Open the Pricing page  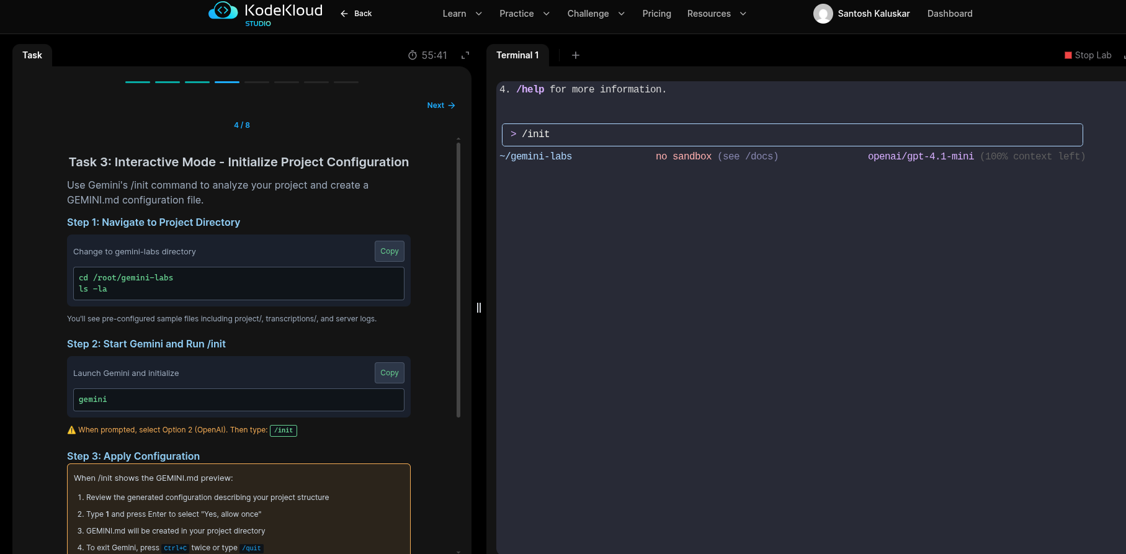(x=656, y=14)
